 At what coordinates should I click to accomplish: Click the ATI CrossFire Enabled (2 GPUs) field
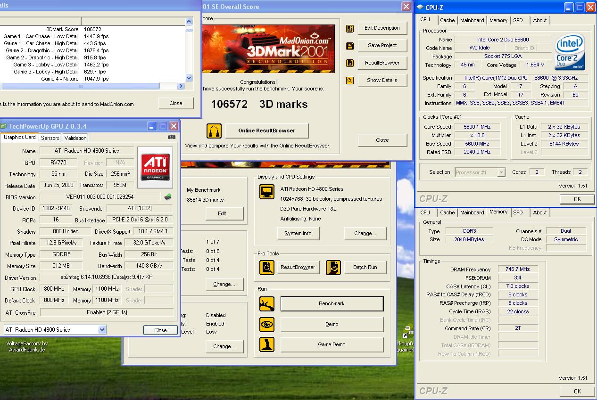[107, 312]
